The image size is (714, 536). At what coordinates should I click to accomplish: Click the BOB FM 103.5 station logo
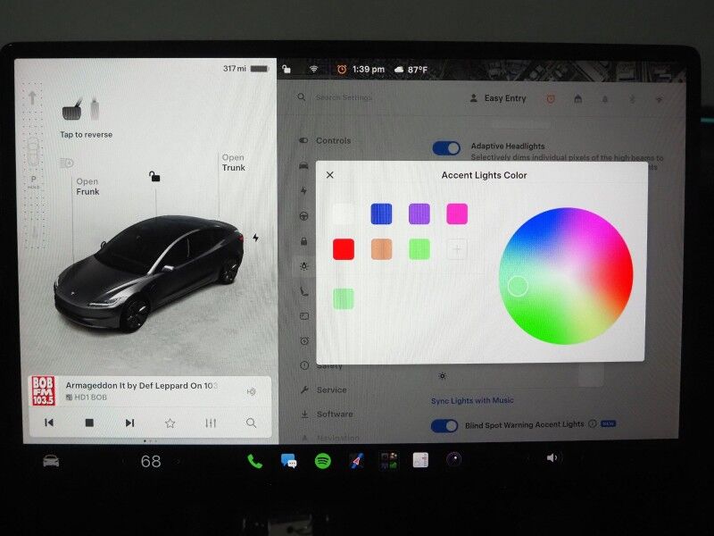pos(43,390)
